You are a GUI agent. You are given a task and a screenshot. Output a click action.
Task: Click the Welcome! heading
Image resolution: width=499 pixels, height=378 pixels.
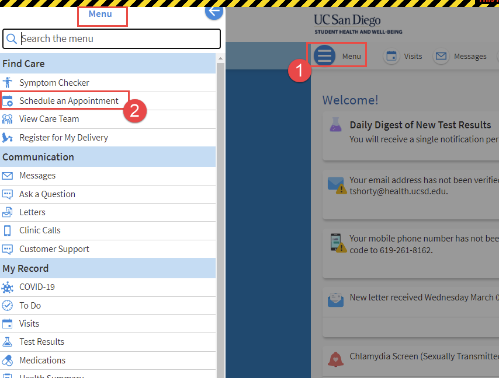[x=350, y=100]
